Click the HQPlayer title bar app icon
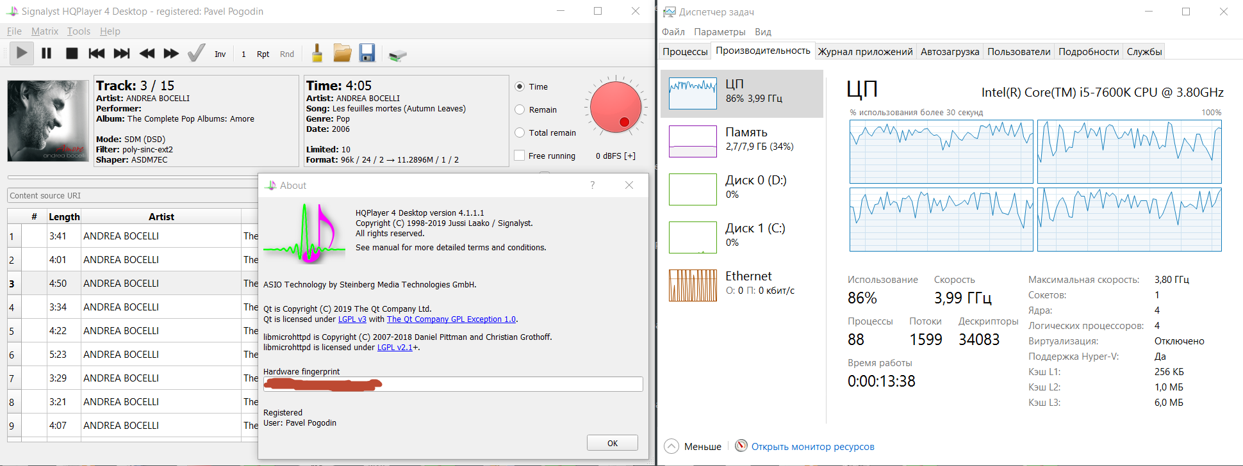This screenshot has height=466, width=1243. tap(12, 12)
